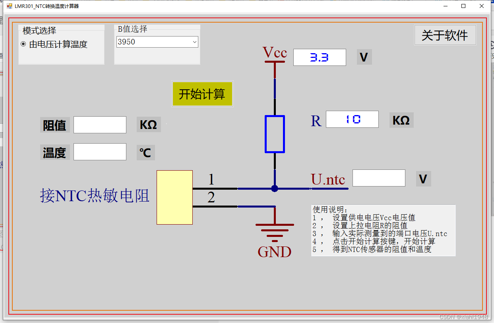Screen dimensions: 494x323
Task: Close the calculator window
Action: pos(482,6)
